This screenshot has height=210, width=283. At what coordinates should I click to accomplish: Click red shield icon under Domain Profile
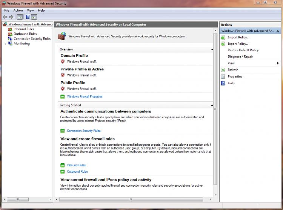pyautogui.click(x=63, y=62)
